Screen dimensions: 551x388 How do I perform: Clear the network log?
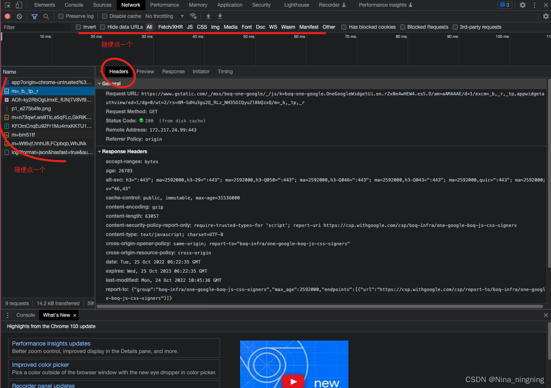click(x=19, y=16)
